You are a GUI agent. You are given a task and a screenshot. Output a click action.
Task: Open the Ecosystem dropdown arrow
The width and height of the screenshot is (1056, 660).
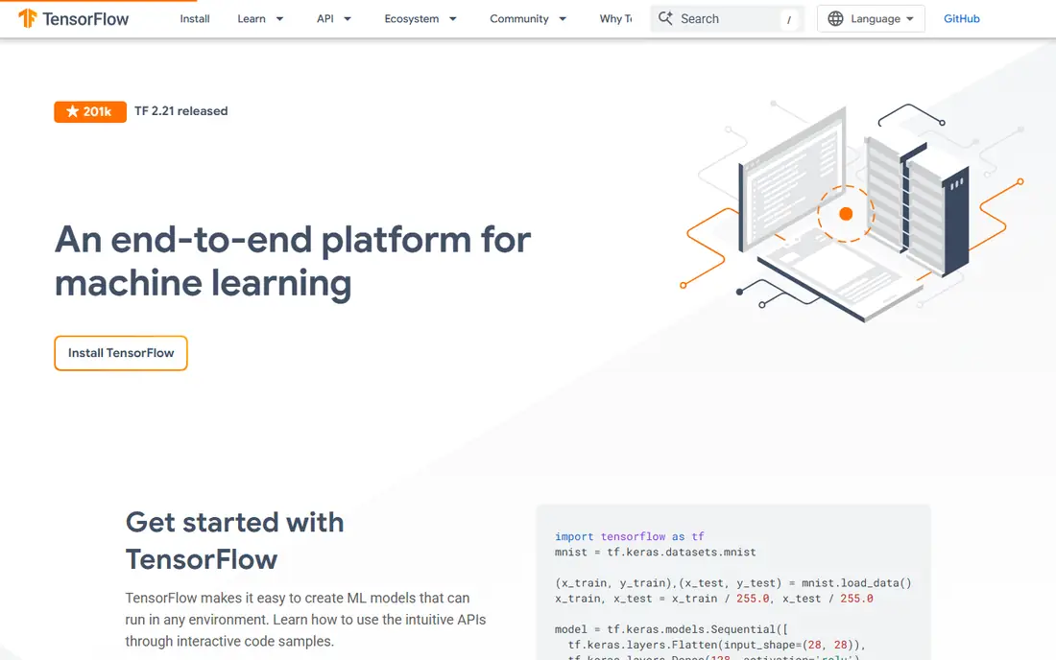click(452, 19)
